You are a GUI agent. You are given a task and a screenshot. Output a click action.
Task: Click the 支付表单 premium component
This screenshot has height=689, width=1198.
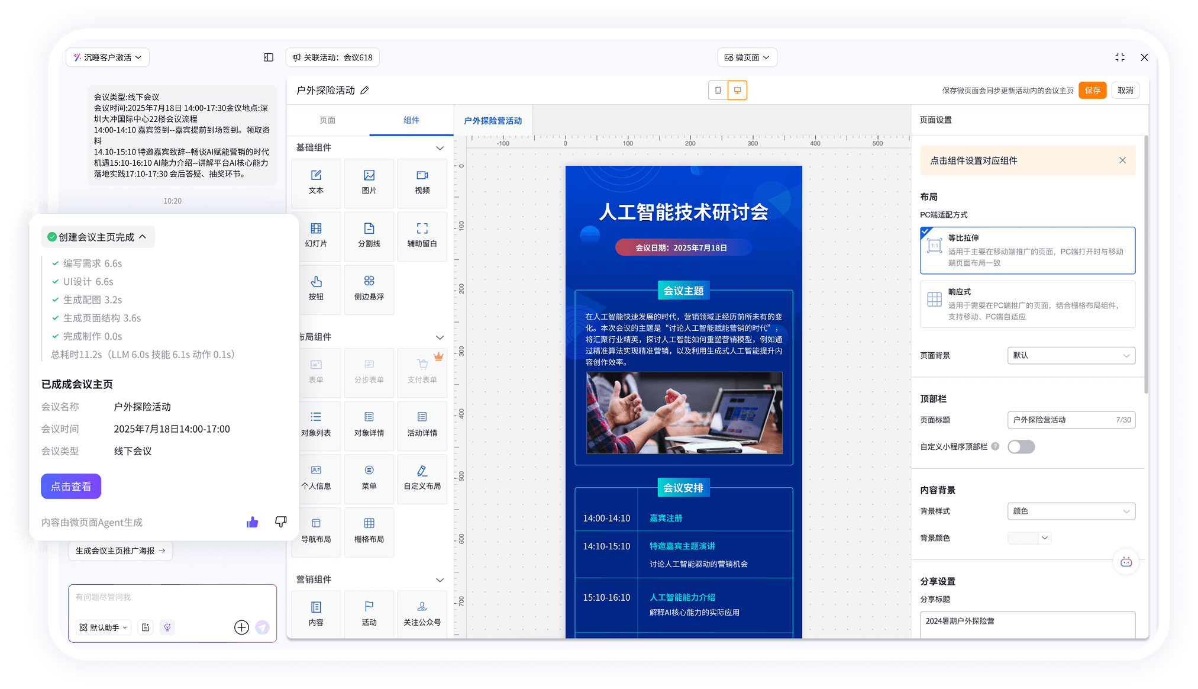[422, 372]
